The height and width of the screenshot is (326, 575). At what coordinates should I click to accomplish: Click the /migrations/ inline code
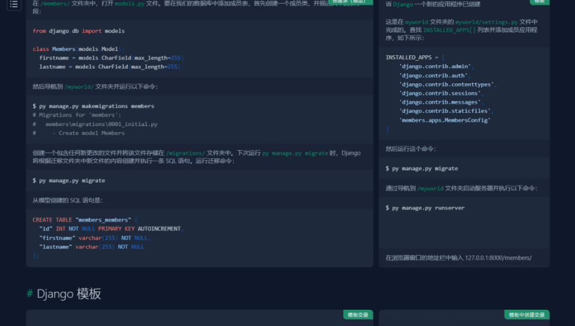(x=185, y=153)
